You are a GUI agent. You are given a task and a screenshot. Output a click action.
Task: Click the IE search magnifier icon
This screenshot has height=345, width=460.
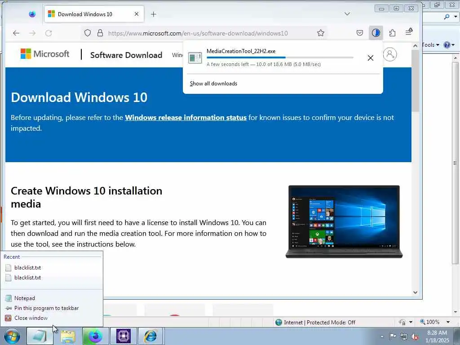[447, 17]
